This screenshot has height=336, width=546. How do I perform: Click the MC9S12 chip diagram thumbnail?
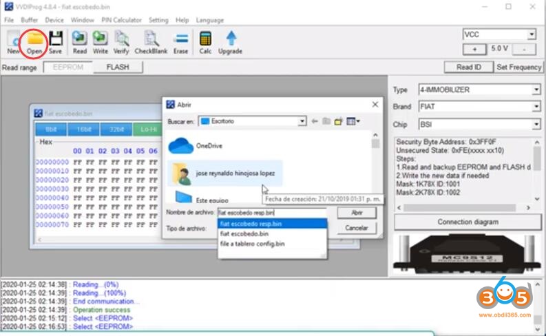point(468,255)
